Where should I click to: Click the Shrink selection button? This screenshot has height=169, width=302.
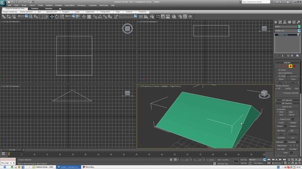[281, 79]
